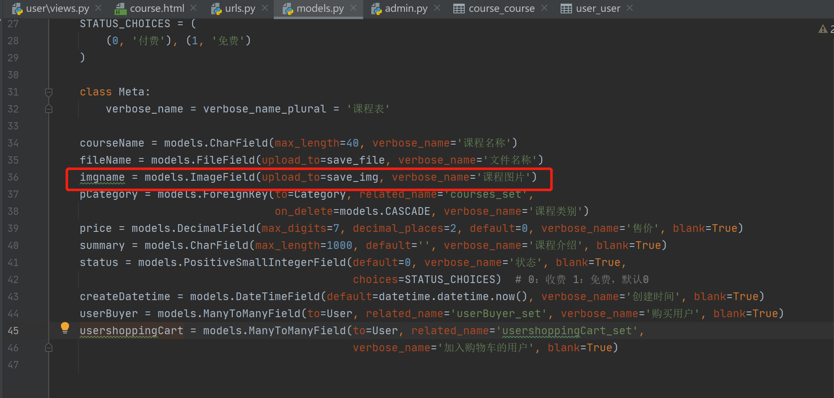
Task: Switch to the urls.py tab
Action: pyautogui.click(x=240, y=9)
